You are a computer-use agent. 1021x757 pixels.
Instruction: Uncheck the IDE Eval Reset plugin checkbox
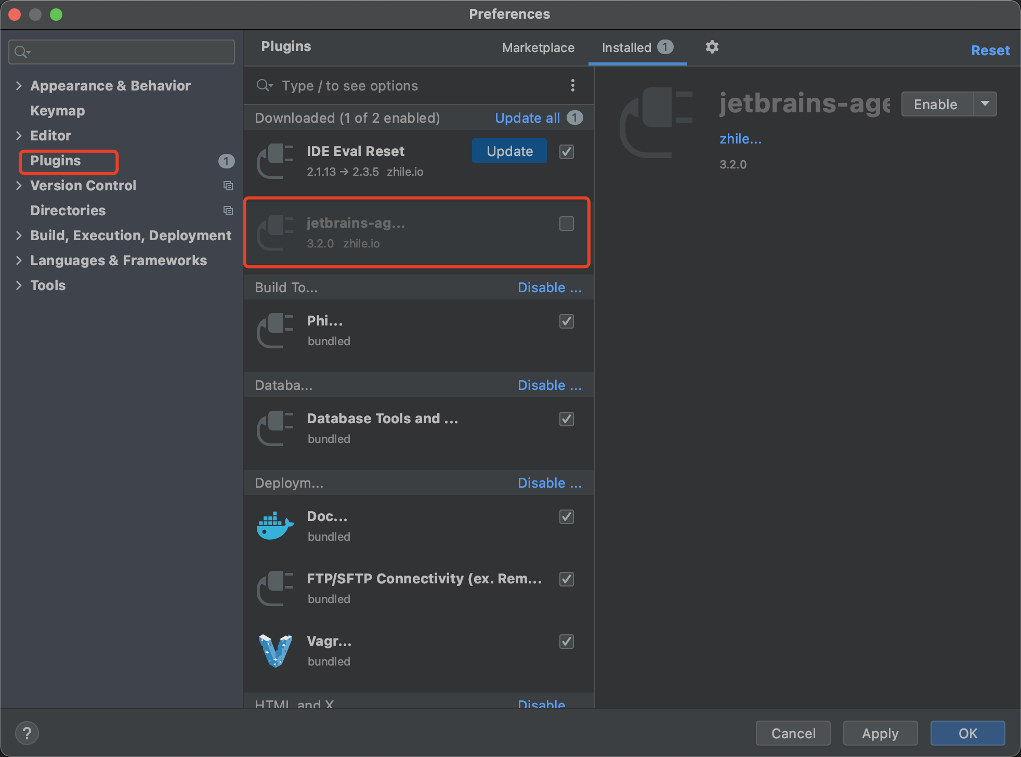tap(567, 152)
